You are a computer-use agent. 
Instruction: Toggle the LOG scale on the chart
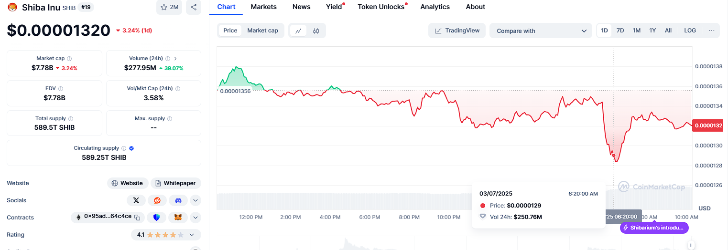click(690, 31)
